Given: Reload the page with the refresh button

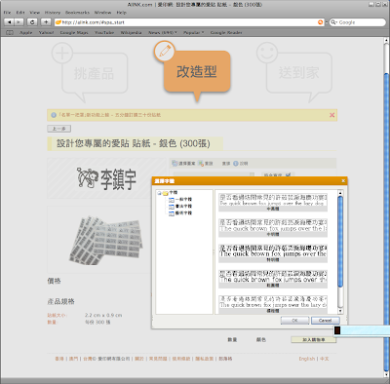Looking at the screenshot, I should point(32,22).
